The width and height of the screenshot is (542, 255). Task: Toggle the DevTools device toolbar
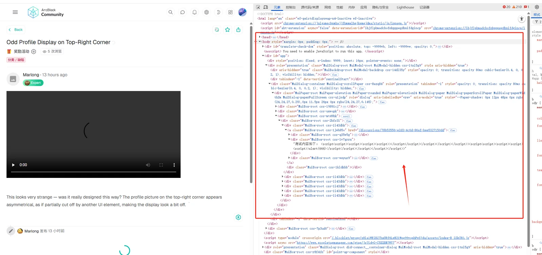coord(266,7)
